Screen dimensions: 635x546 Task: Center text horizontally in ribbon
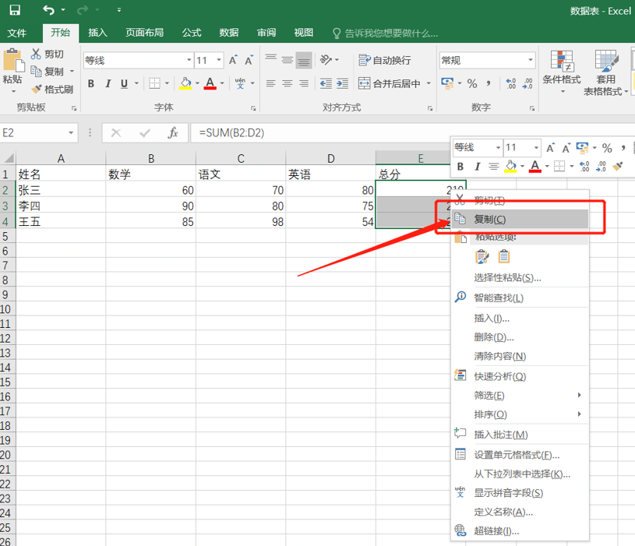288,84
